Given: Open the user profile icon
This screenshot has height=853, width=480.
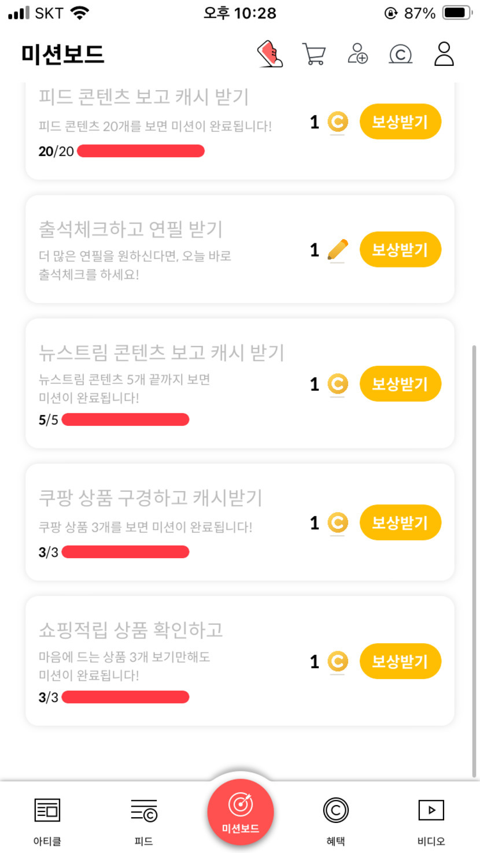Looking at the screenshot, I should click(444, 54).
